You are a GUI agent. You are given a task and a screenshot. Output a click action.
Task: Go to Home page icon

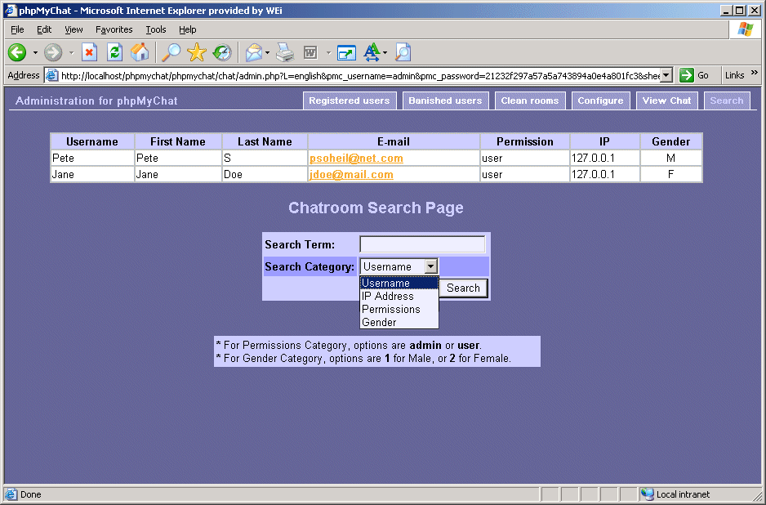point(140,52)
